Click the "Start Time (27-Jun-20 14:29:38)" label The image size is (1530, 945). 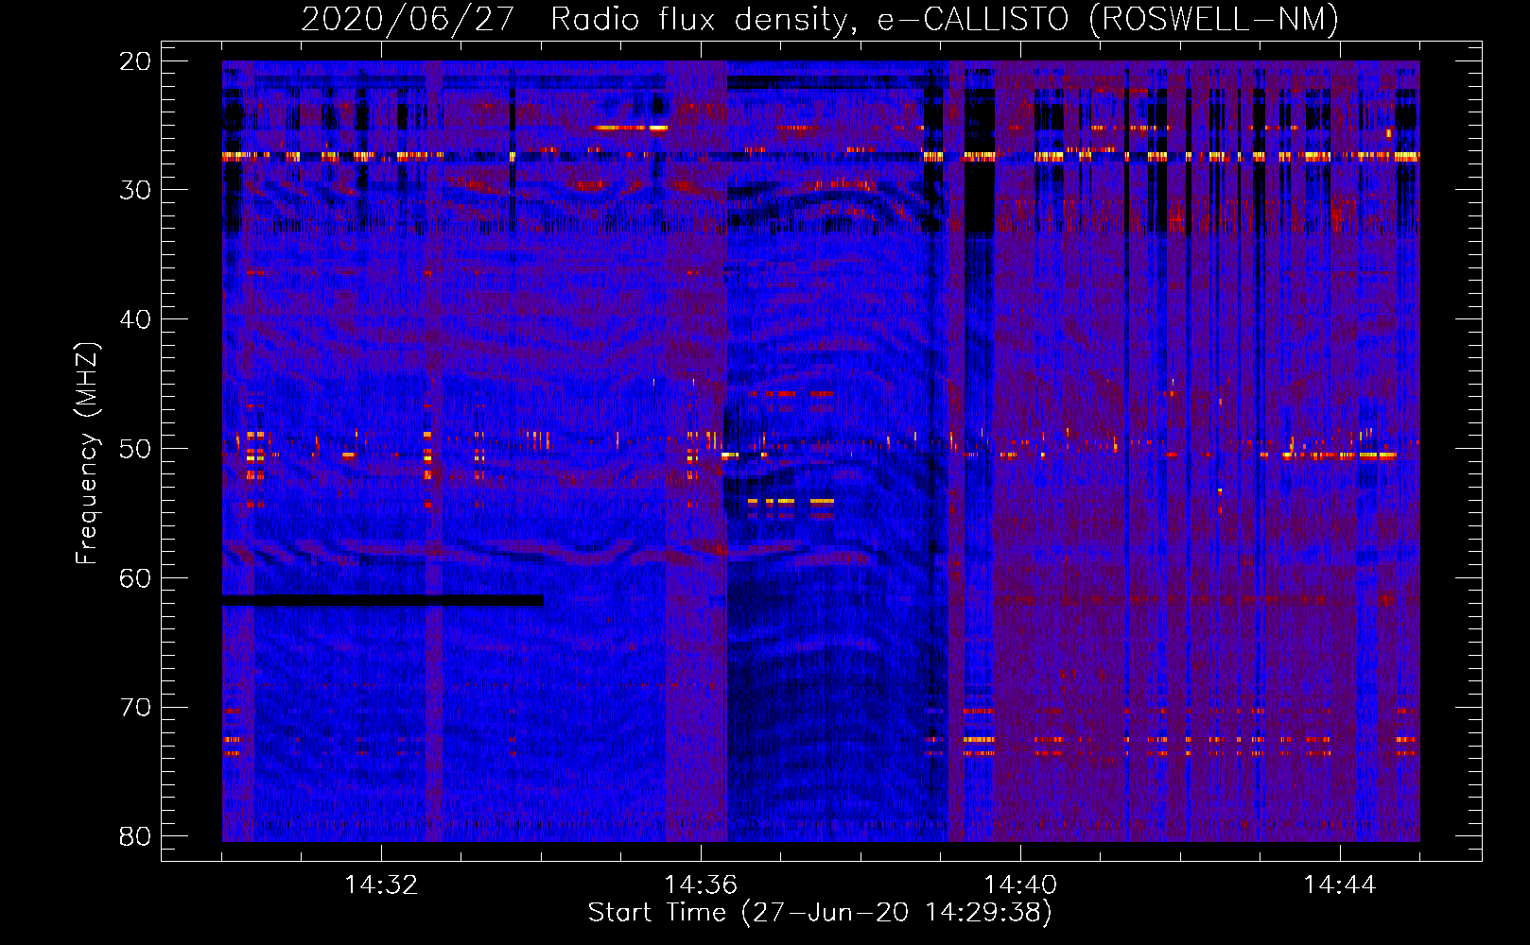pos(820,913)
